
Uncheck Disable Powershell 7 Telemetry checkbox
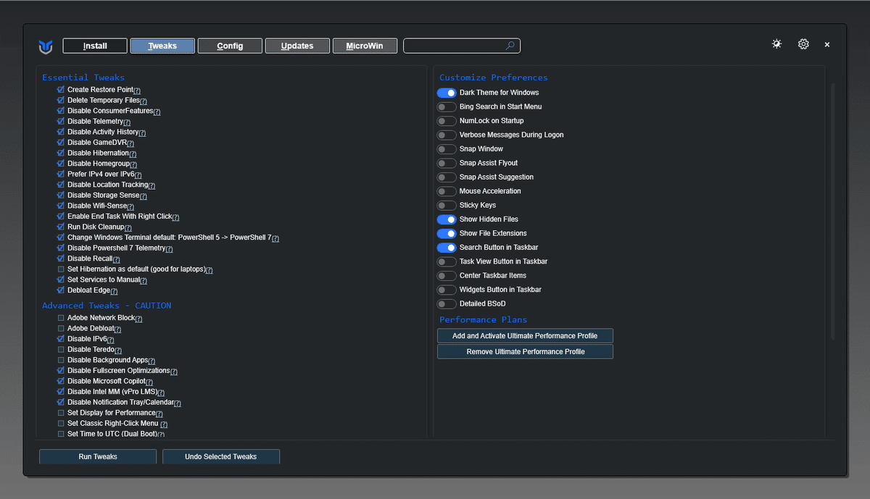point(61,248)
